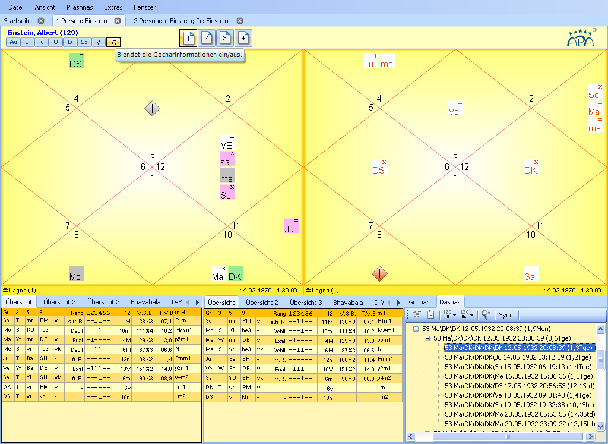Toggle the Sb button

click(84, 42)
